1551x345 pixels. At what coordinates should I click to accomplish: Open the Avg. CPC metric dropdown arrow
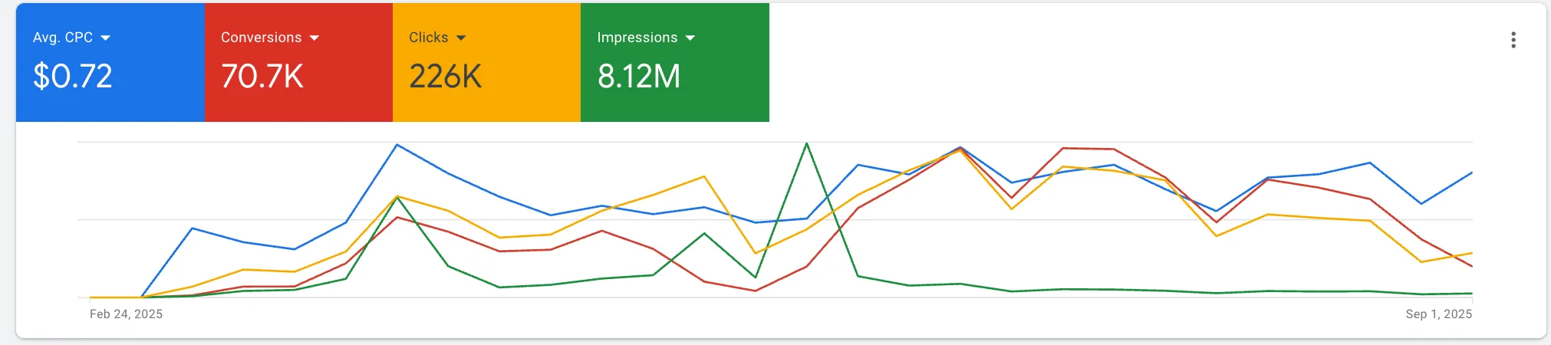click(x=105, y=38)
